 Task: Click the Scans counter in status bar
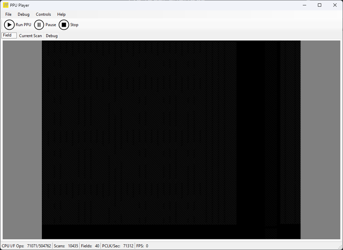tap(66, 246)
